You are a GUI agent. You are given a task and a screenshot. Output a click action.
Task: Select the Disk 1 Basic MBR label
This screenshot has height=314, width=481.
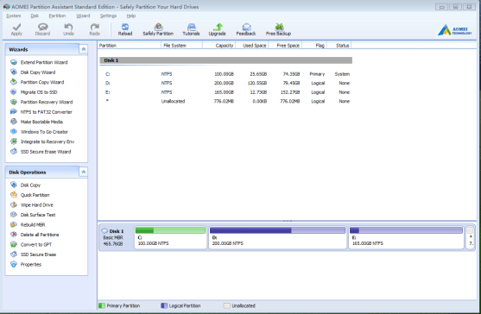116,237
